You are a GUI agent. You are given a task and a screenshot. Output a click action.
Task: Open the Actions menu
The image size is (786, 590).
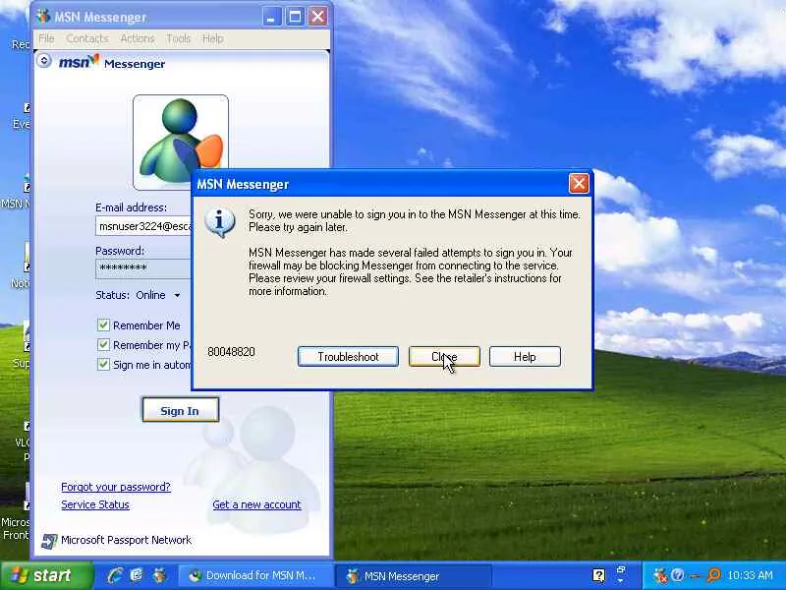[138, 38]
